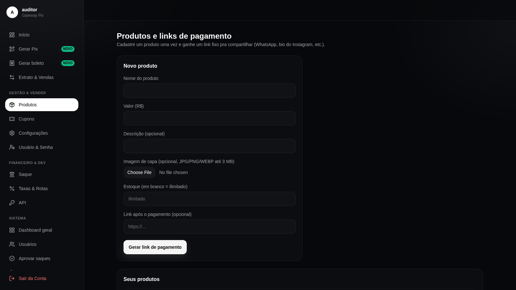Screen dimensions: 516x290
Task: Click the Taxas & Rotas percent icon
Action: 12,188
